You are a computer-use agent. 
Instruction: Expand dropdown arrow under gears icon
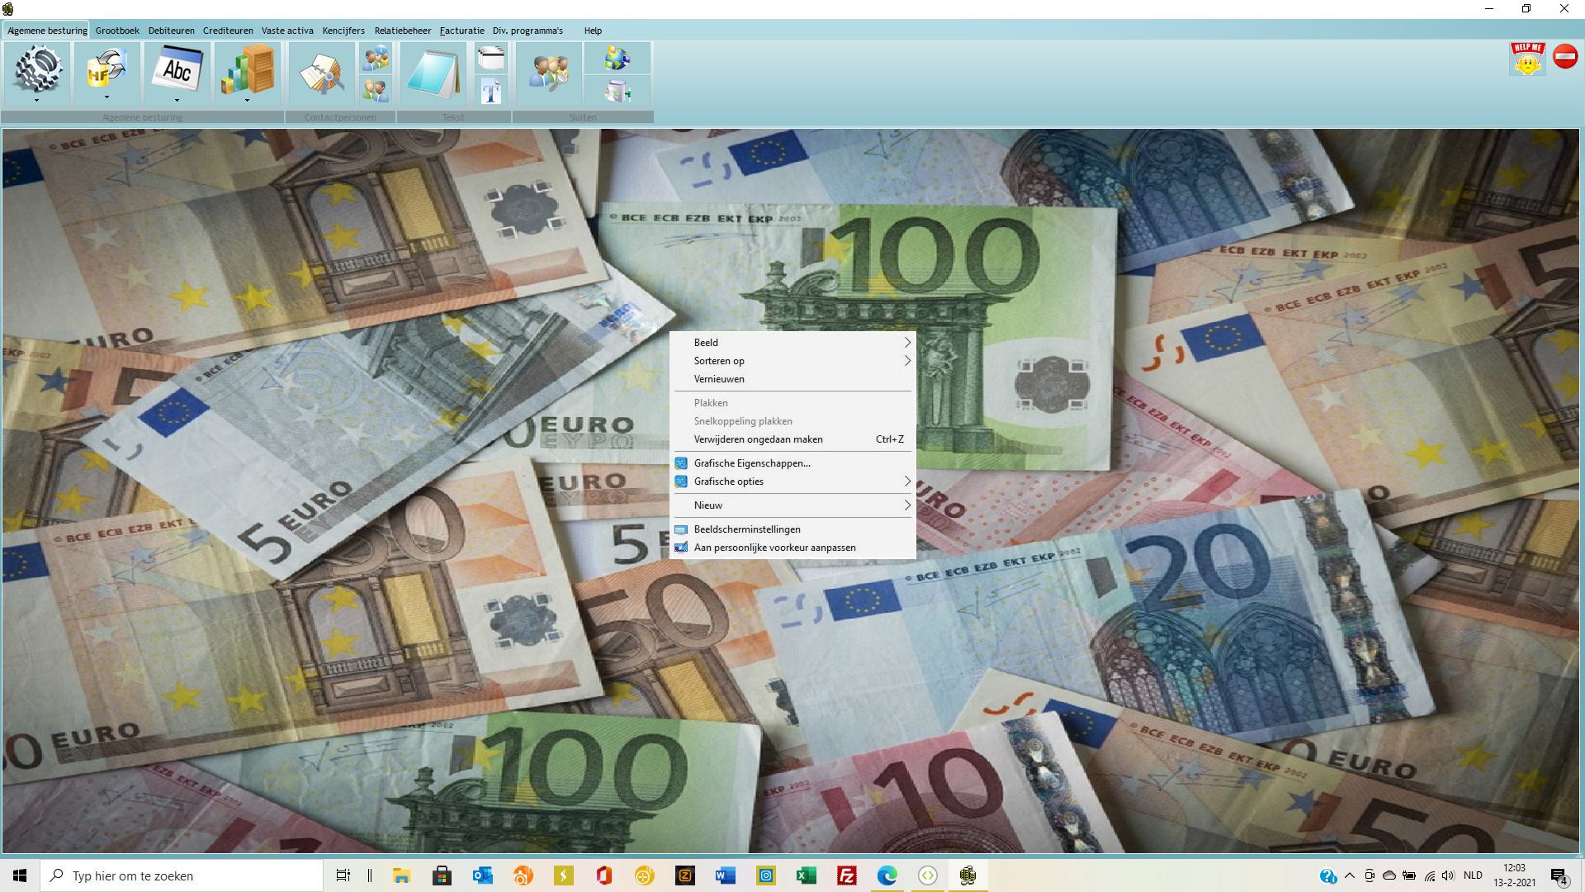click(36, 101)
